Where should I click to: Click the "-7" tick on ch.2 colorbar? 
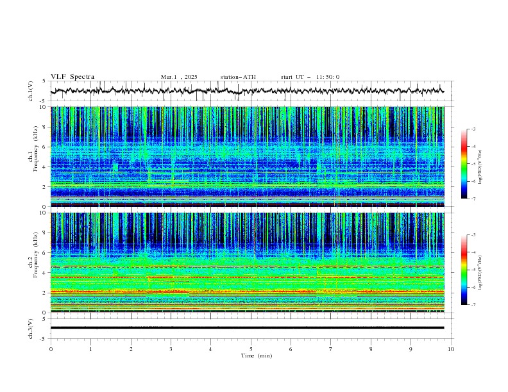point(473,305)
